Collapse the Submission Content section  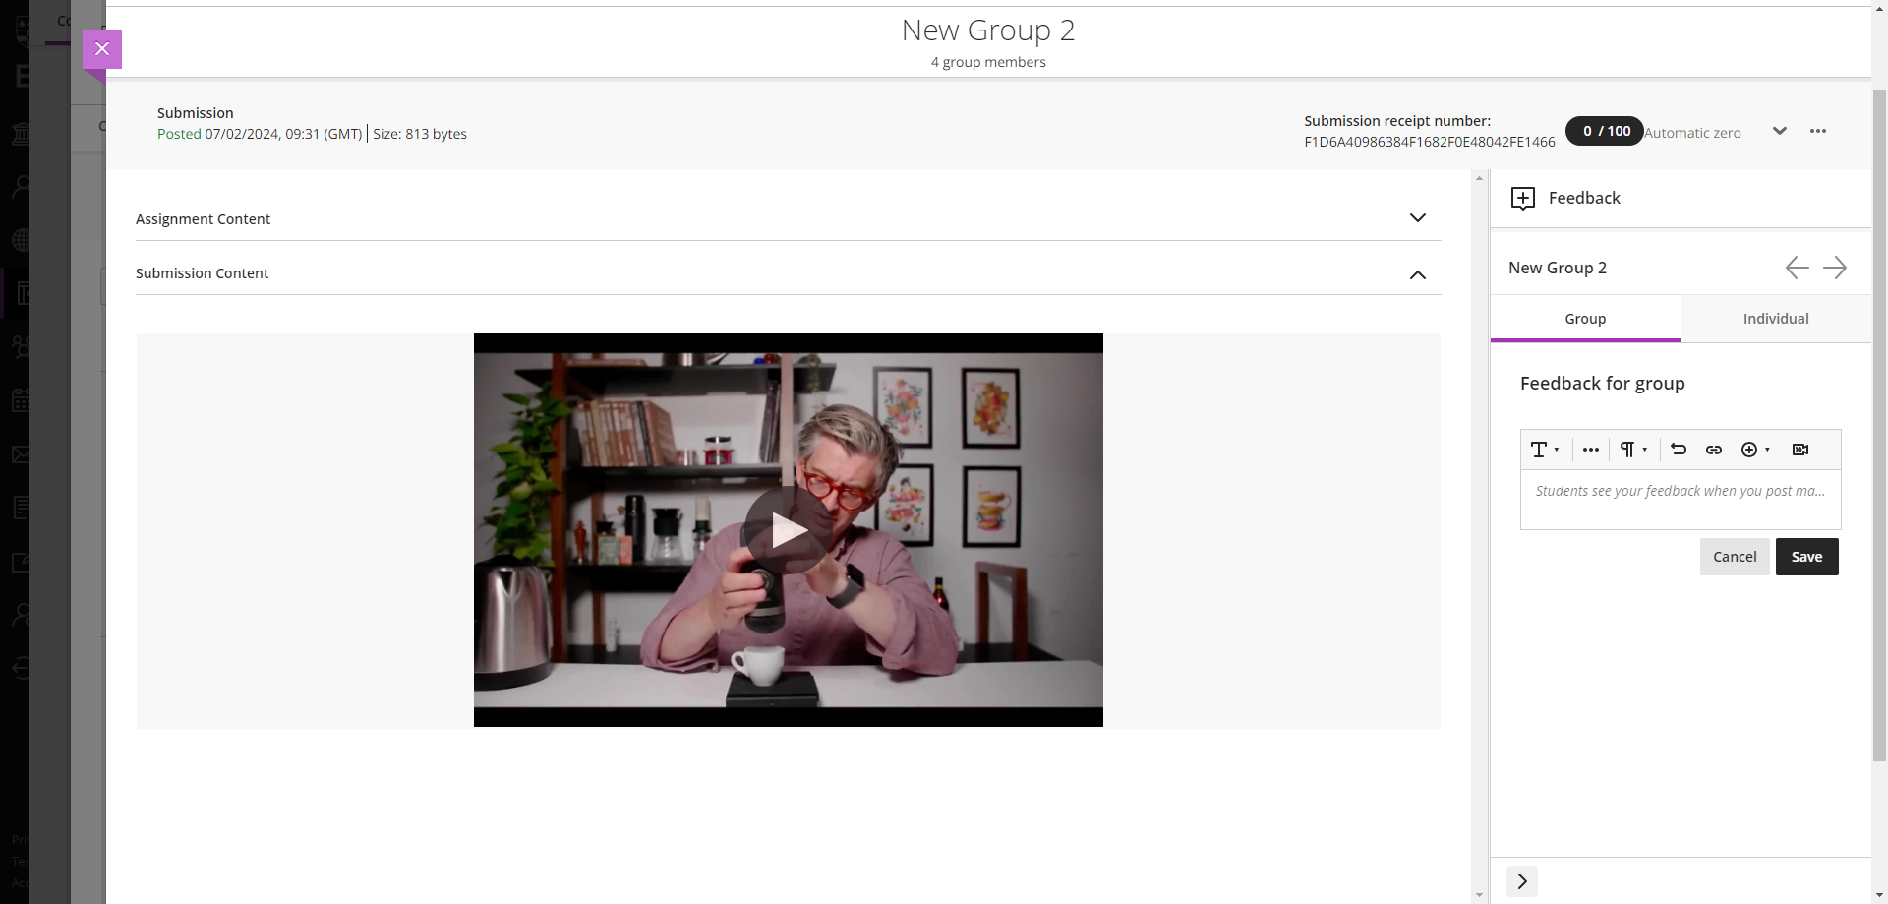(x=1418, y=274)
